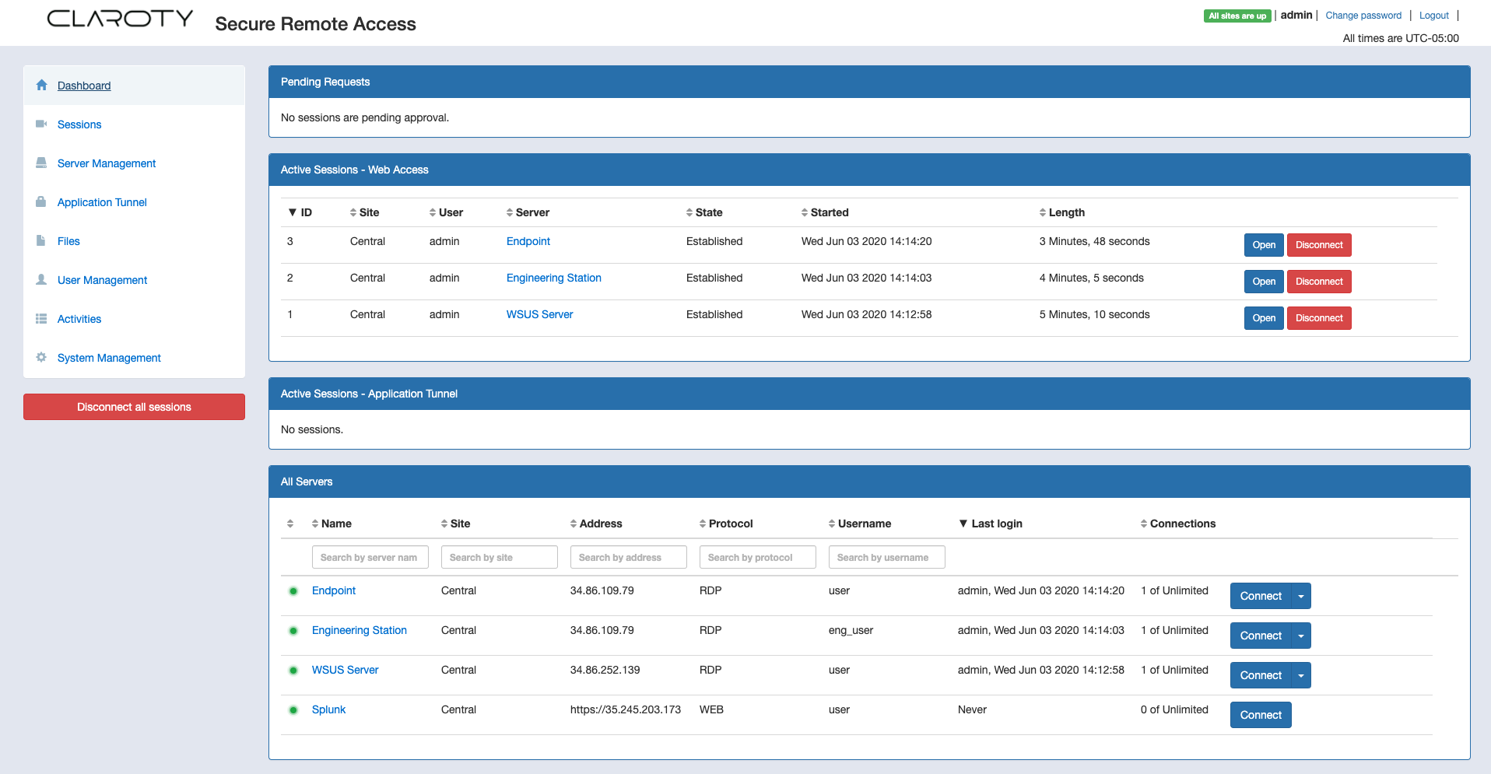1491x774 pixels.
Task: Click the Application Tunnel lock icon
Action: pyautogui.click(x=40, y=201)
